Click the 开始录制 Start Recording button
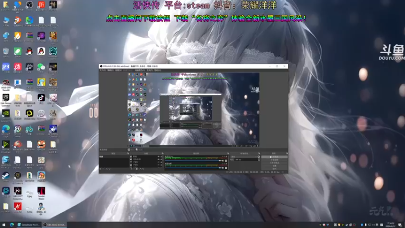The width and height of the screenshot is (405, 228). pos(274,160)
